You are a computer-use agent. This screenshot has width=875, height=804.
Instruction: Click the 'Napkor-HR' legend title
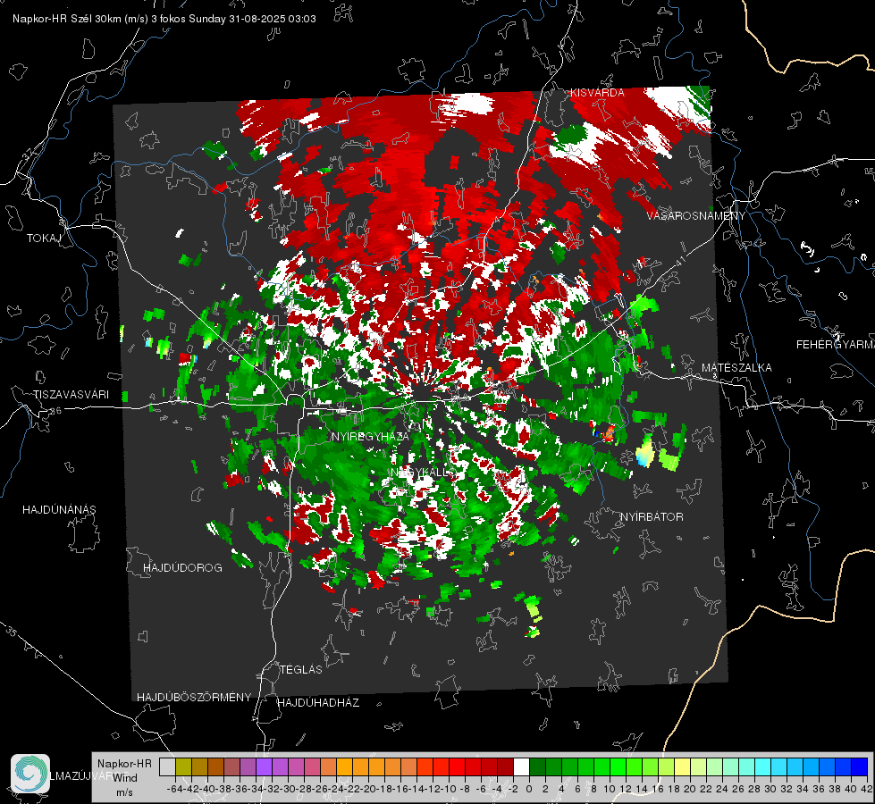pos(124,763)
